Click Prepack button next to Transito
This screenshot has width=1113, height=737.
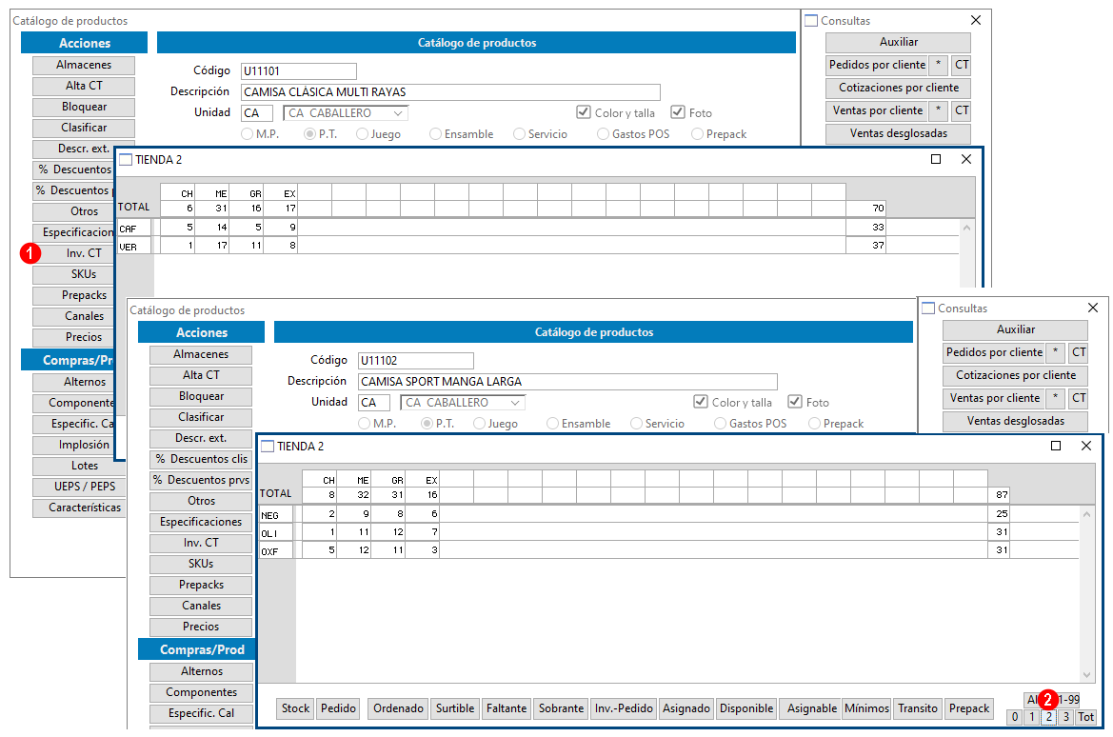[969, 708]
